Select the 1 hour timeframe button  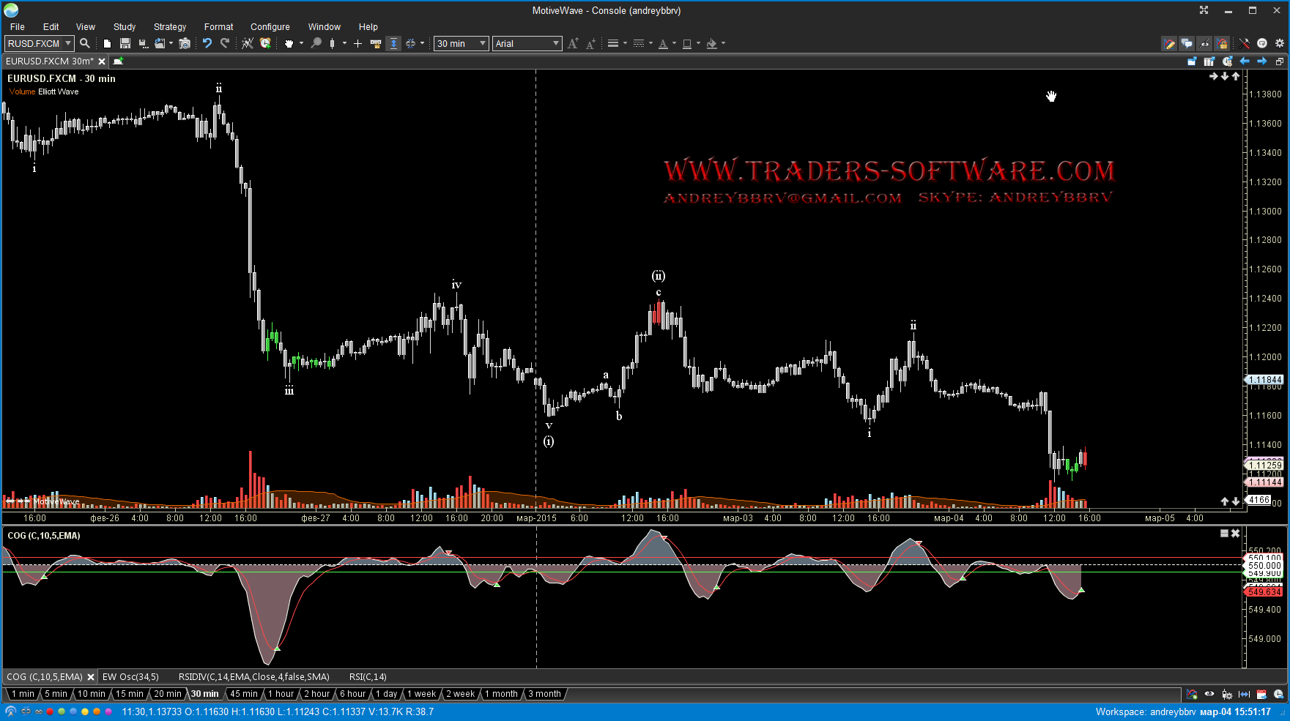pos(281,694)
